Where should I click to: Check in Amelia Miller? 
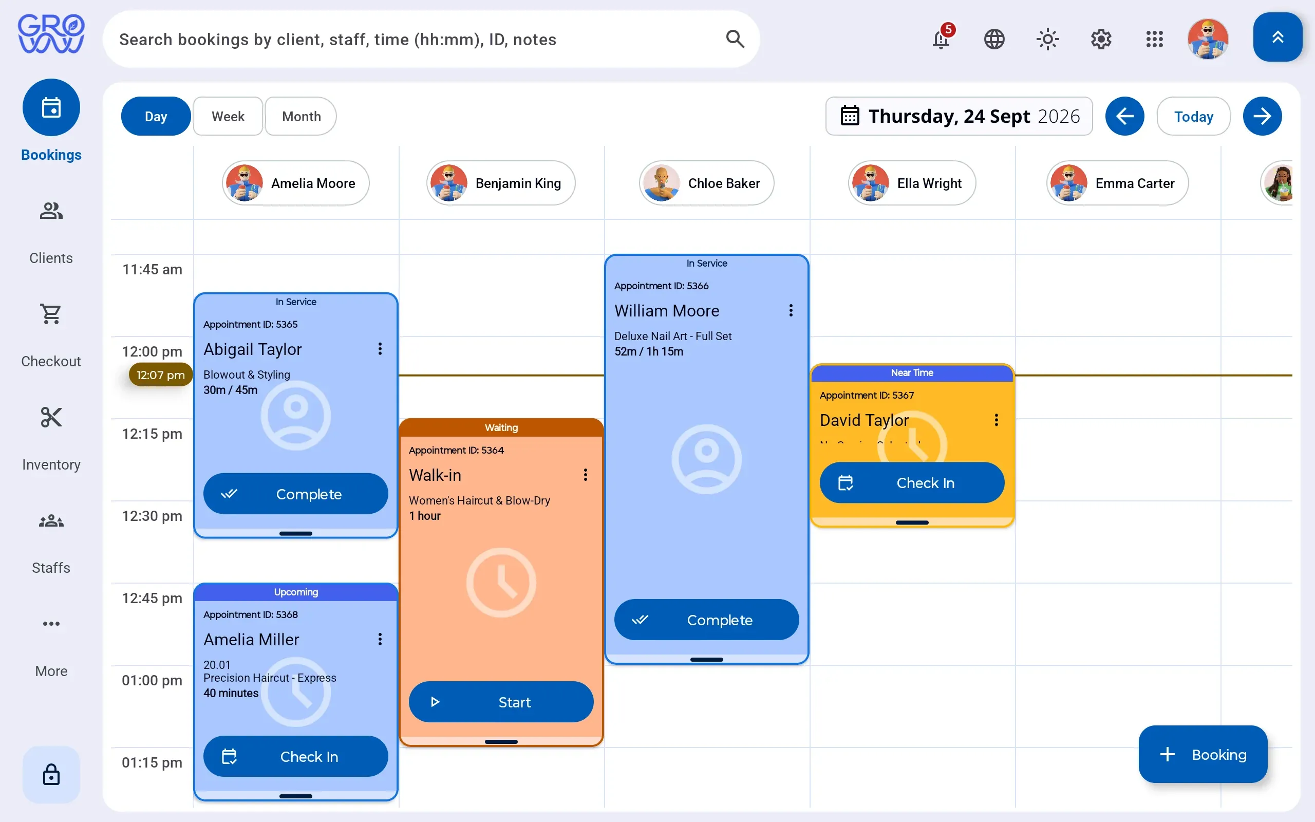295,756
